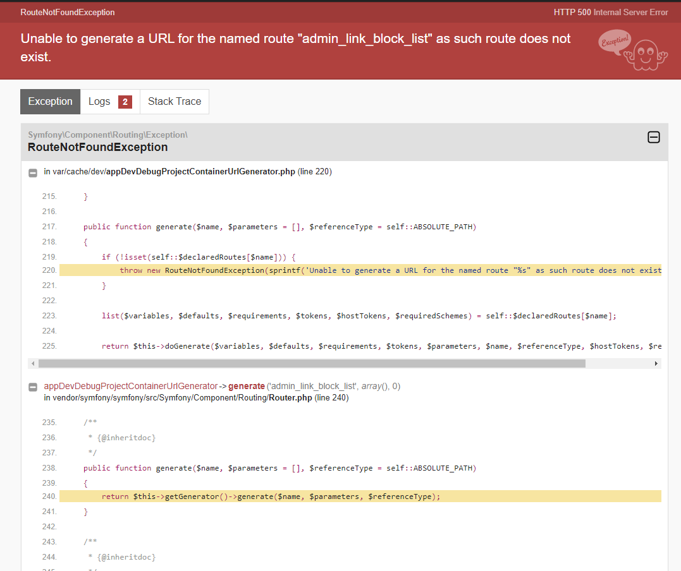
Task: Click the Symfony exception ghost icon
Action: pyautogui.click(x=633, y=50)
